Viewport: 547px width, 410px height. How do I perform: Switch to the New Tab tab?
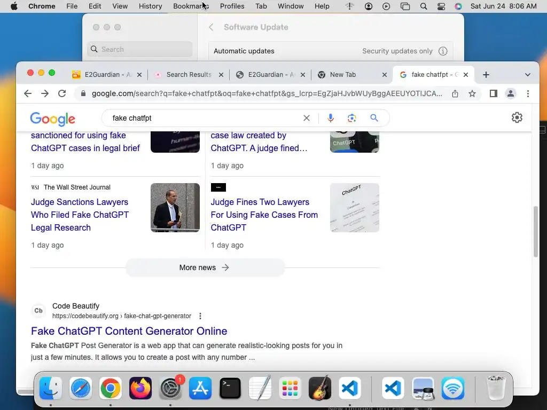click(351, 75)
